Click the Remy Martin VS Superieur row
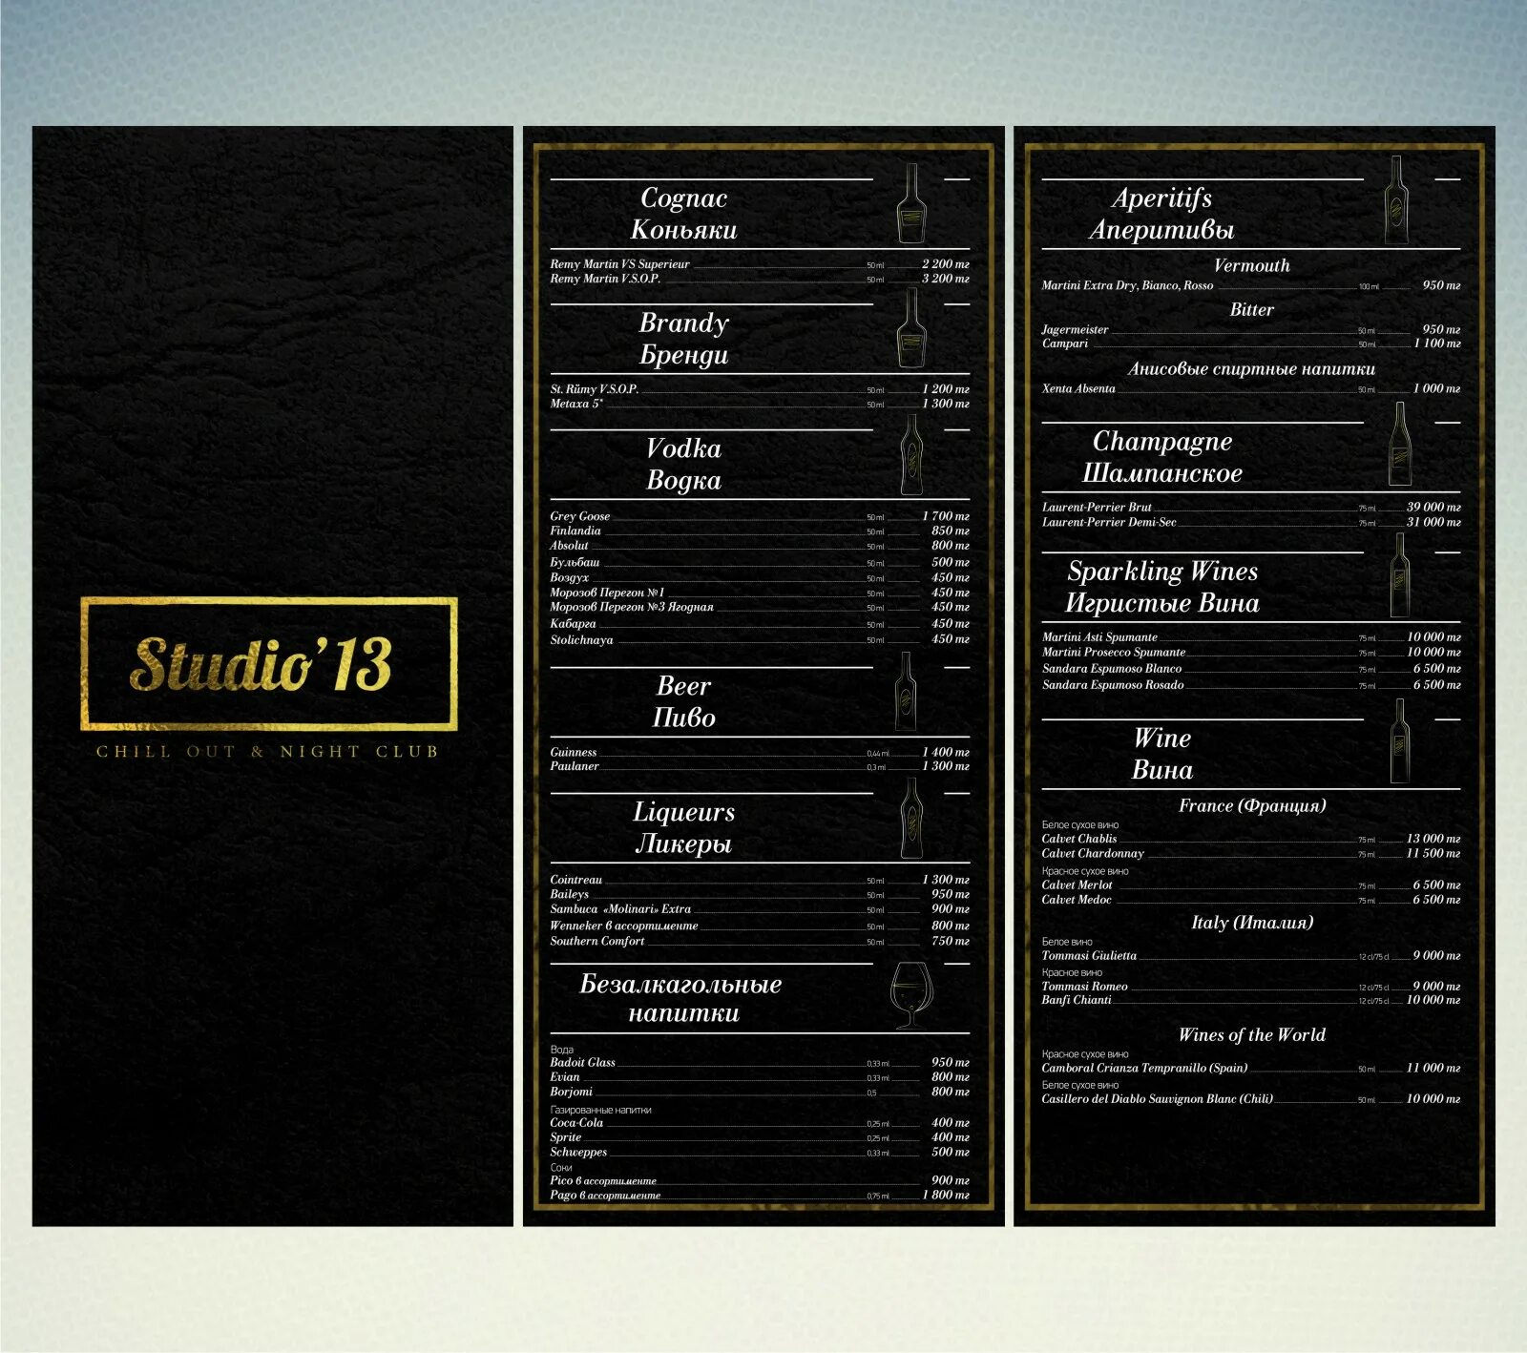Viewport: 1527px width, 1353px height. (760, 264)
